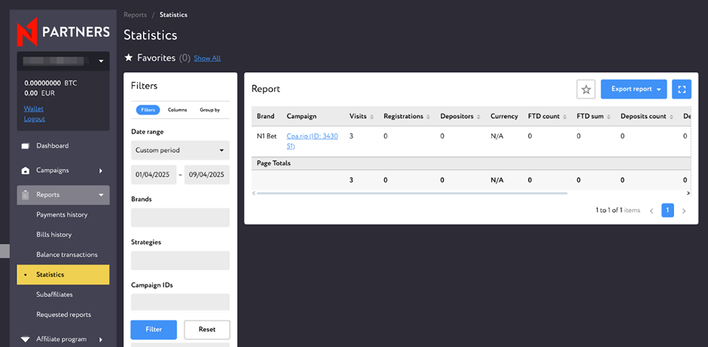Open the Custom period date range dropdown

point(180,151)
